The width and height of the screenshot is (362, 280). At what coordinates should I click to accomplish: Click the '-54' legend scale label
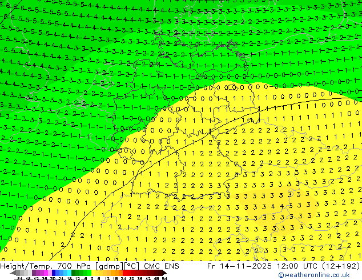pos(18,279)
